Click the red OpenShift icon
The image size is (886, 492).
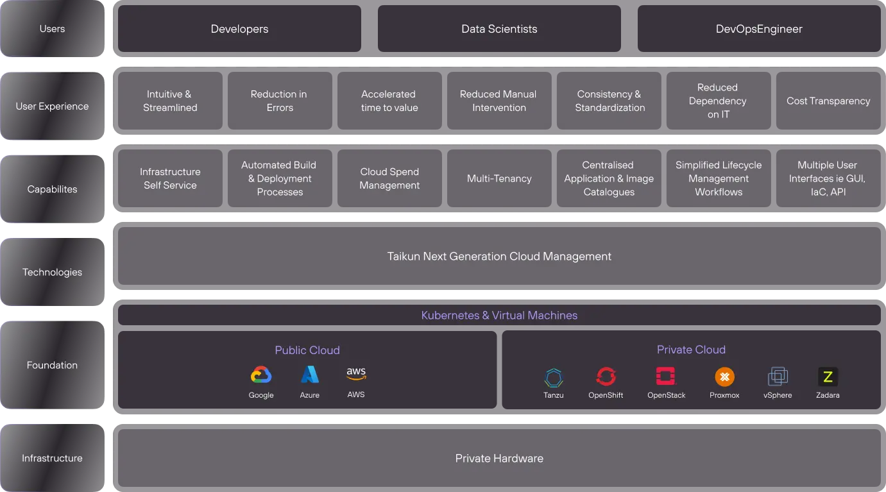point(606,377)
